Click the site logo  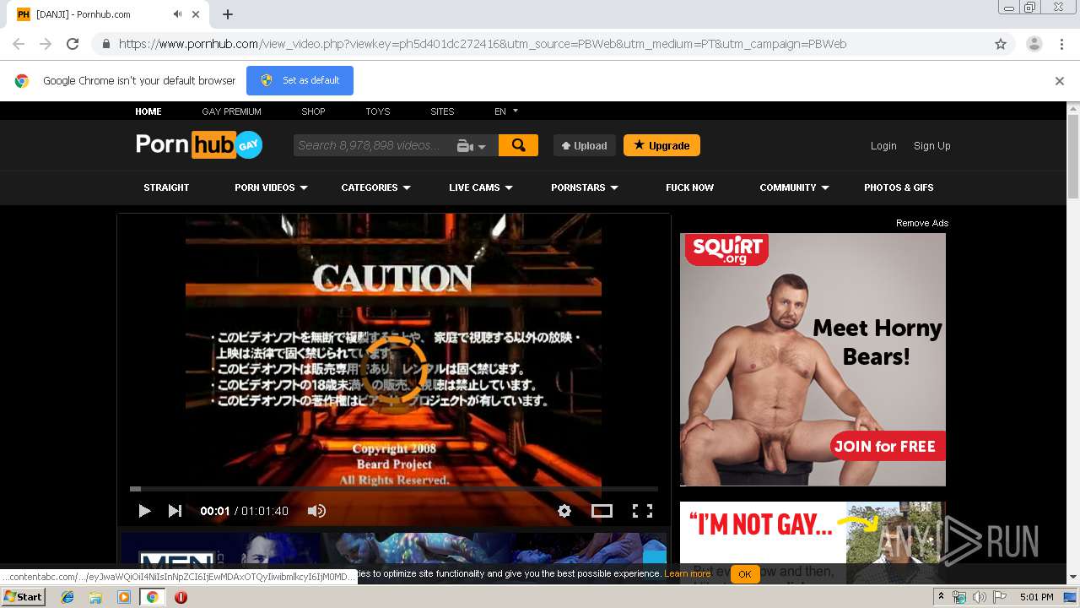point(199,145)
